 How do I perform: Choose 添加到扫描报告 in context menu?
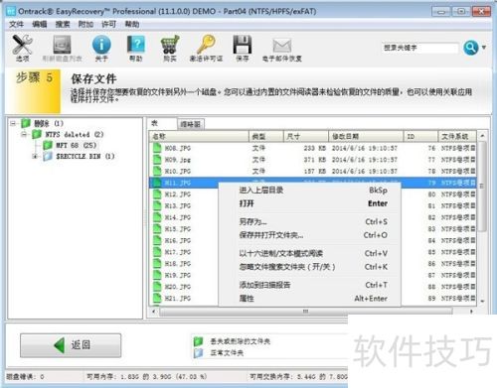(x=309, y=285)
